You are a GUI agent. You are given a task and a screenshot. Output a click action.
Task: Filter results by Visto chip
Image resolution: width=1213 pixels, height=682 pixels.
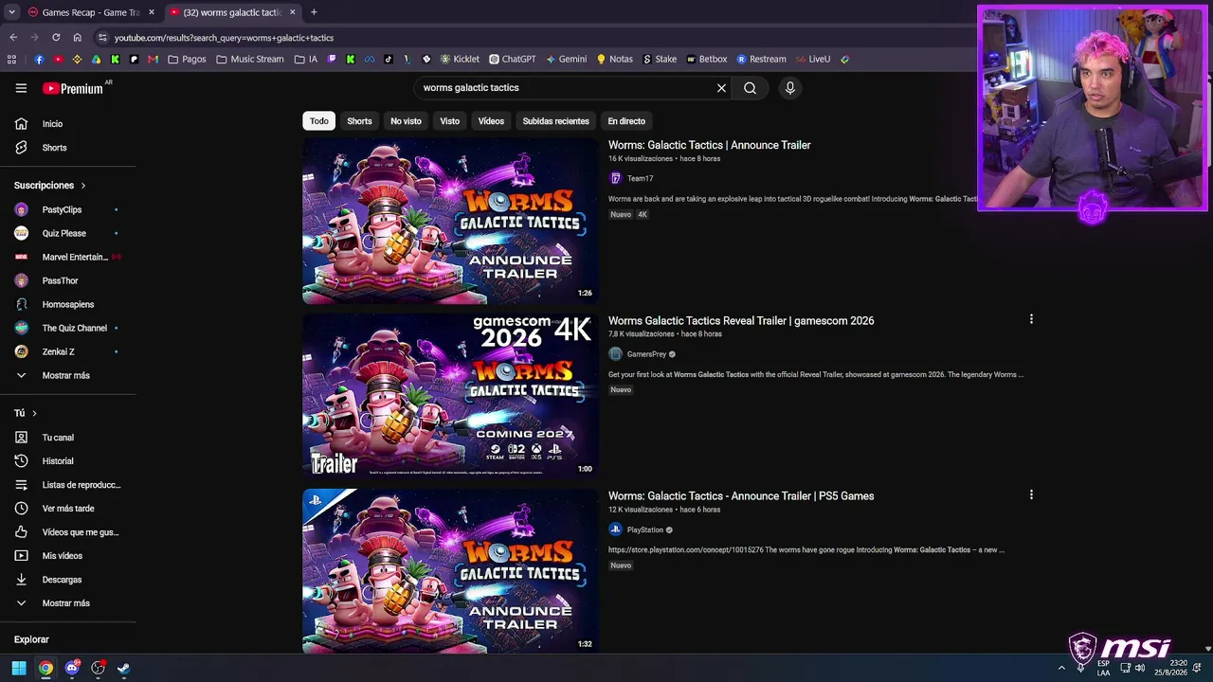450,121
